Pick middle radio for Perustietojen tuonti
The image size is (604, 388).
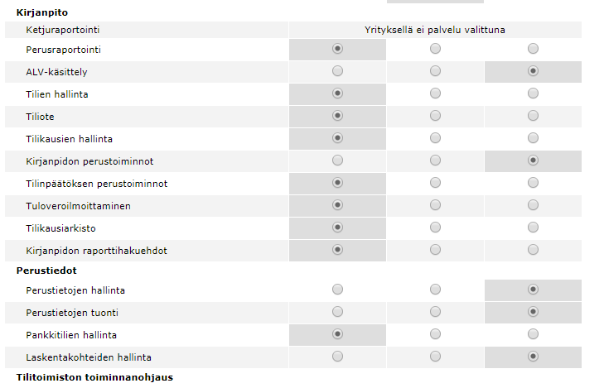[436, 313]
